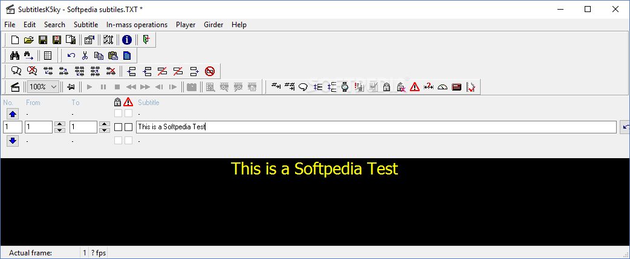Click the wristwatch timing icon
630x259 pixels.
(x=345, y=86)
